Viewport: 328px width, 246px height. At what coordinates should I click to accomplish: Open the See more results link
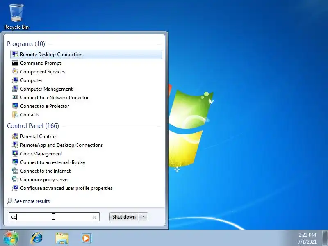pyautogui.click(x=32, y=201)
